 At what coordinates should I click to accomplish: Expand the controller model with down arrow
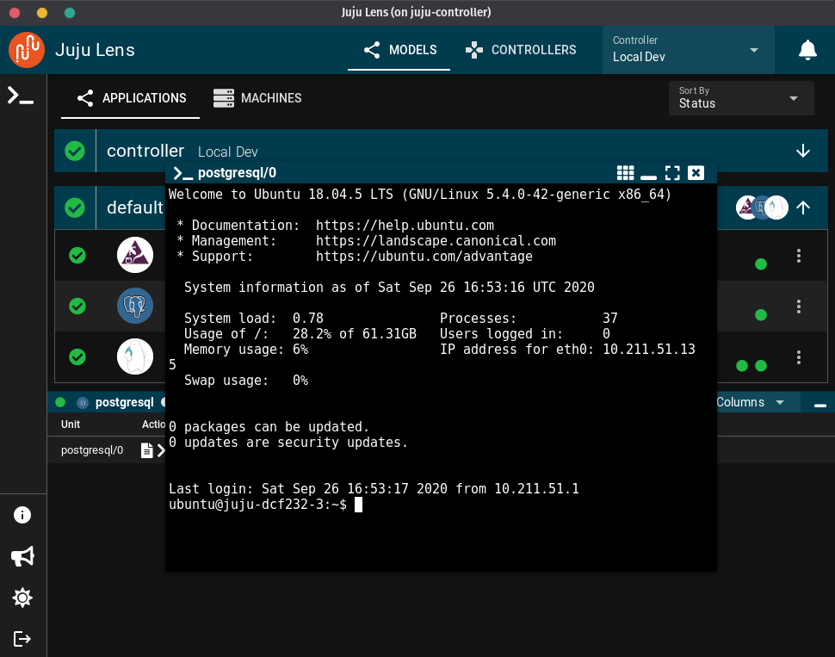click(803, 151)
